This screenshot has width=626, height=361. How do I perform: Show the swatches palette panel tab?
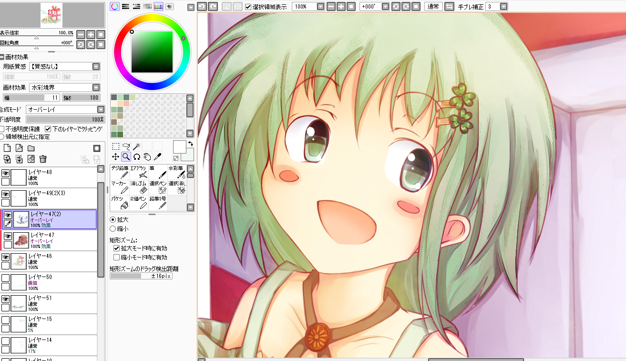pos(159,6)
